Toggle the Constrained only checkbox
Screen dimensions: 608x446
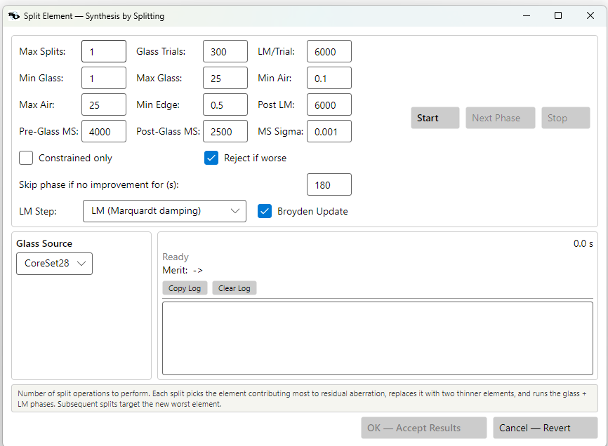coord(26,158)
